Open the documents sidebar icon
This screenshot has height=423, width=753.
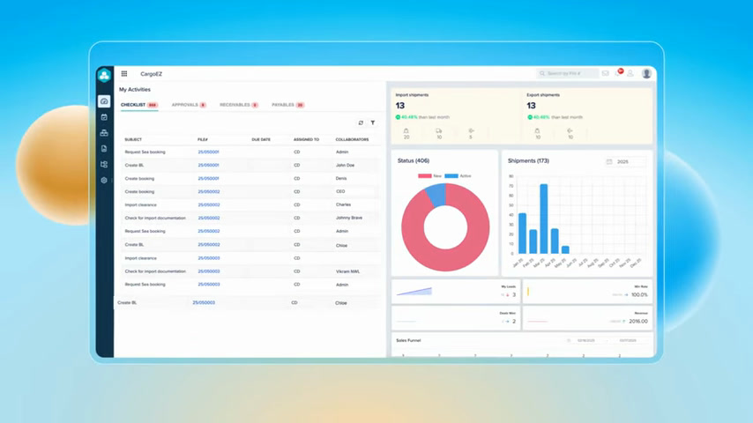pyautogui.click(x=104, y=149)
